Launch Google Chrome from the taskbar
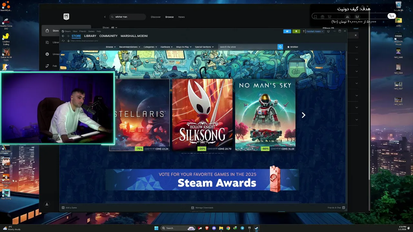 coord(228,228)
